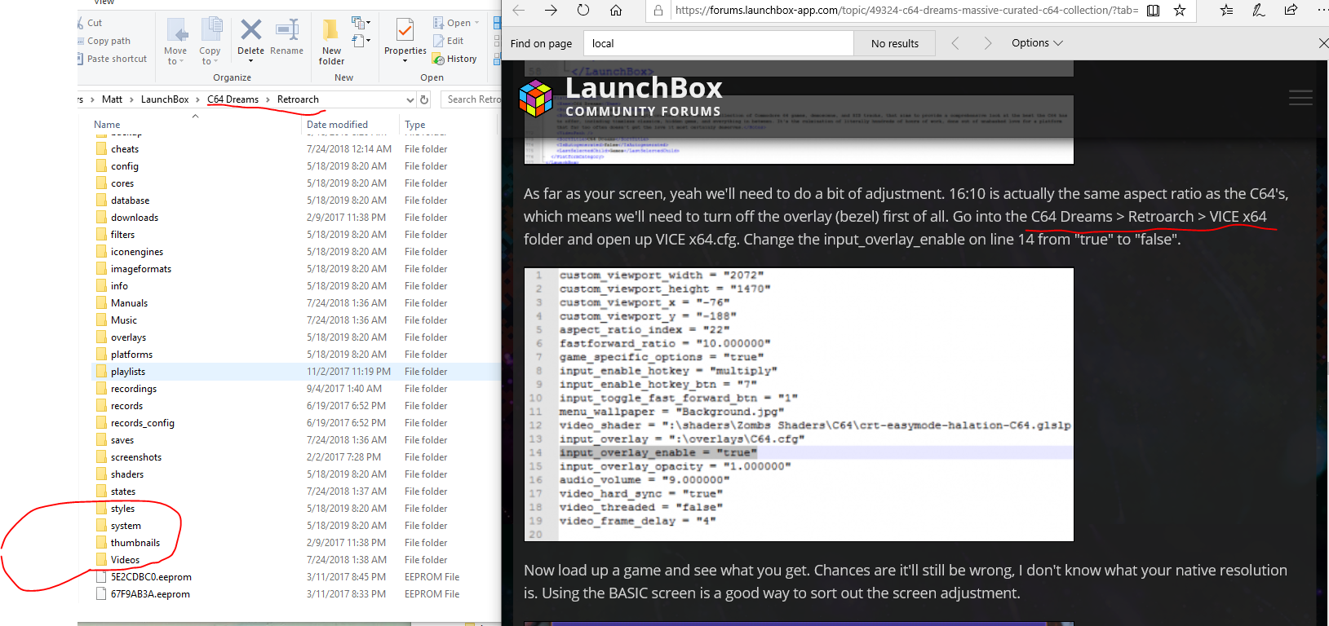Select the cores folder
1329x626 pixels.
[x=122, y=183]
